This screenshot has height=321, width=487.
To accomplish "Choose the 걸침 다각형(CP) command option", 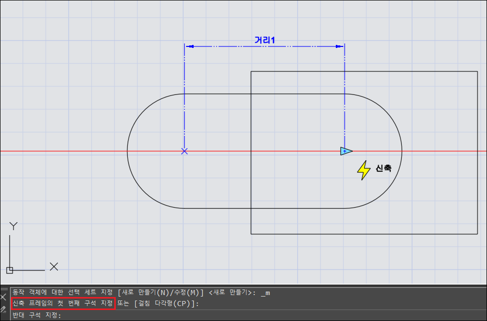I will (163, 304).
